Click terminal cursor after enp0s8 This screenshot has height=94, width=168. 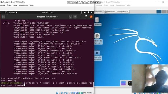point(24,85)
